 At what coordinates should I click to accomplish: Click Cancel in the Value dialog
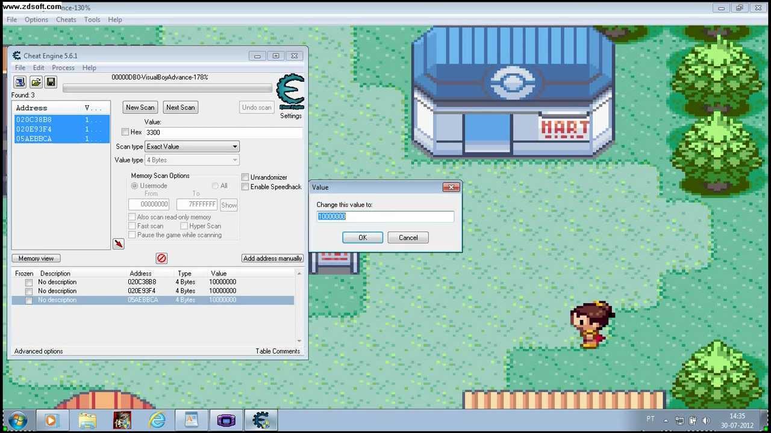point(408,238)
